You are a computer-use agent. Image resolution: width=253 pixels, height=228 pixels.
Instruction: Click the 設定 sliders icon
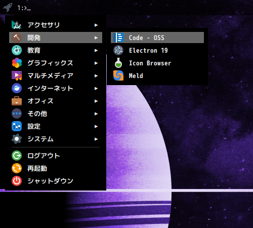click(17, 126)
